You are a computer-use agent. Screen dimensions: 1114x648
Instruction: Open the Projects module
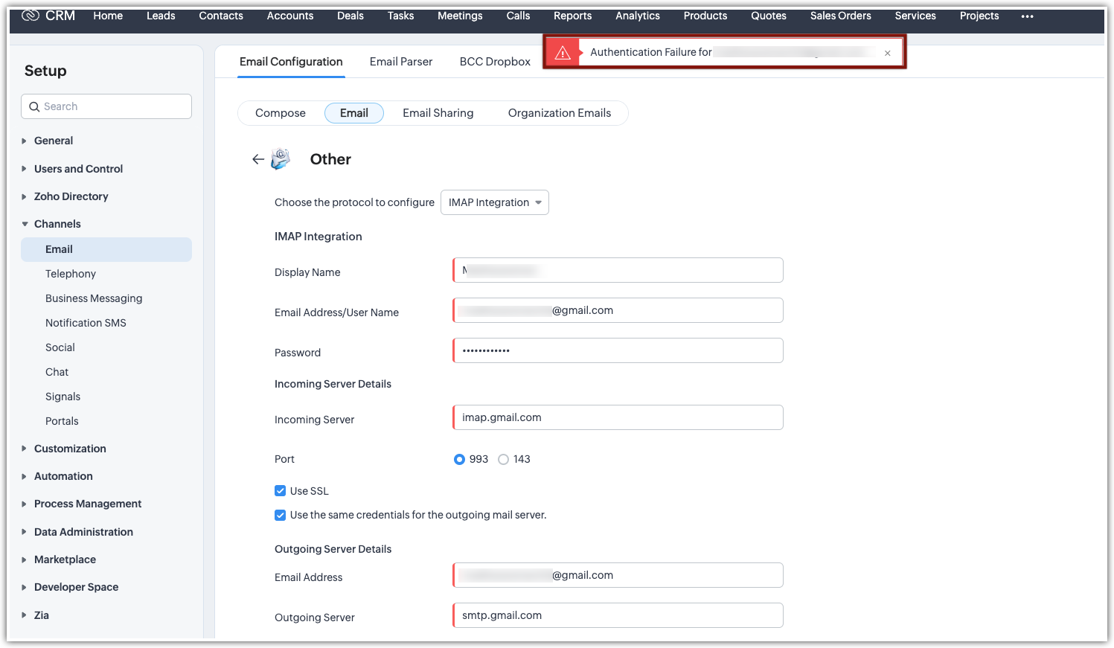(x=979, y=16)
